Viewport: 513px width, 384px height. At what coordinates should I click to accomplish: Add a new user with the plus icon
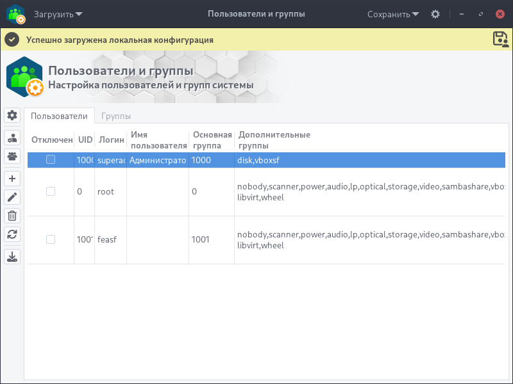(12, 179)
